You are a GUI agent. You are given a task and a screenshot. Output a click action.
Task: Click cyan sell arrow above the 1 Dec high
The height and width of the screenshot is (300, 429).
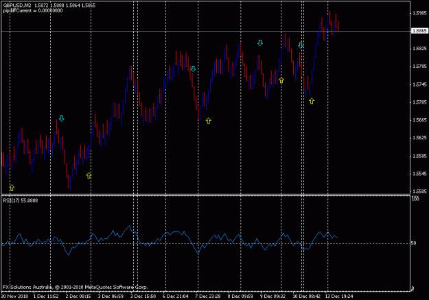coord(61,118)
